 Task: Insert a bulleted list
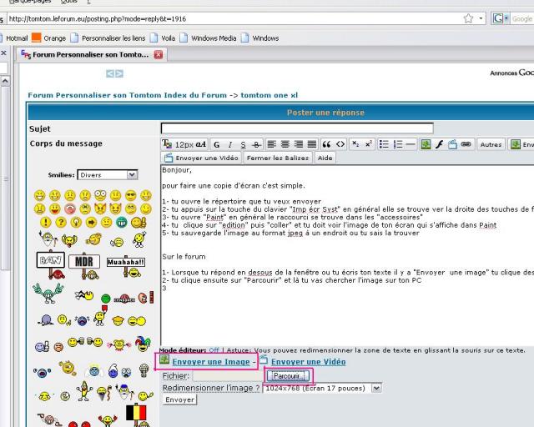coord(384,144)
